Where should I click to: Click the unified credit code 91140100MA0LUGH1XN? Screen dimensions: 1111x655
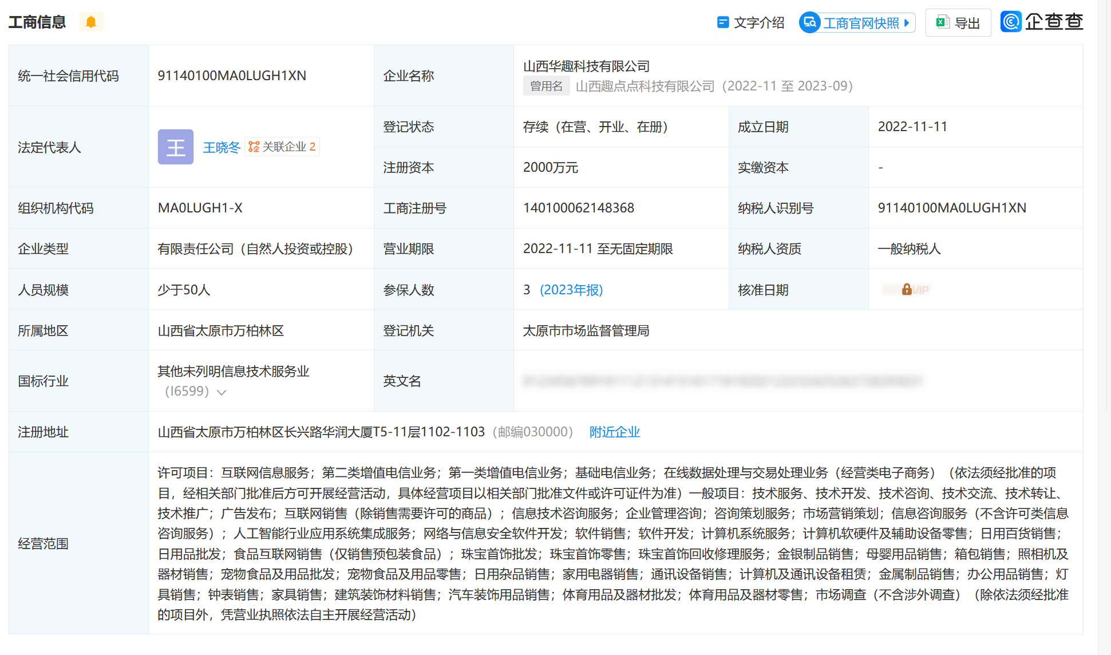point(232,76)
